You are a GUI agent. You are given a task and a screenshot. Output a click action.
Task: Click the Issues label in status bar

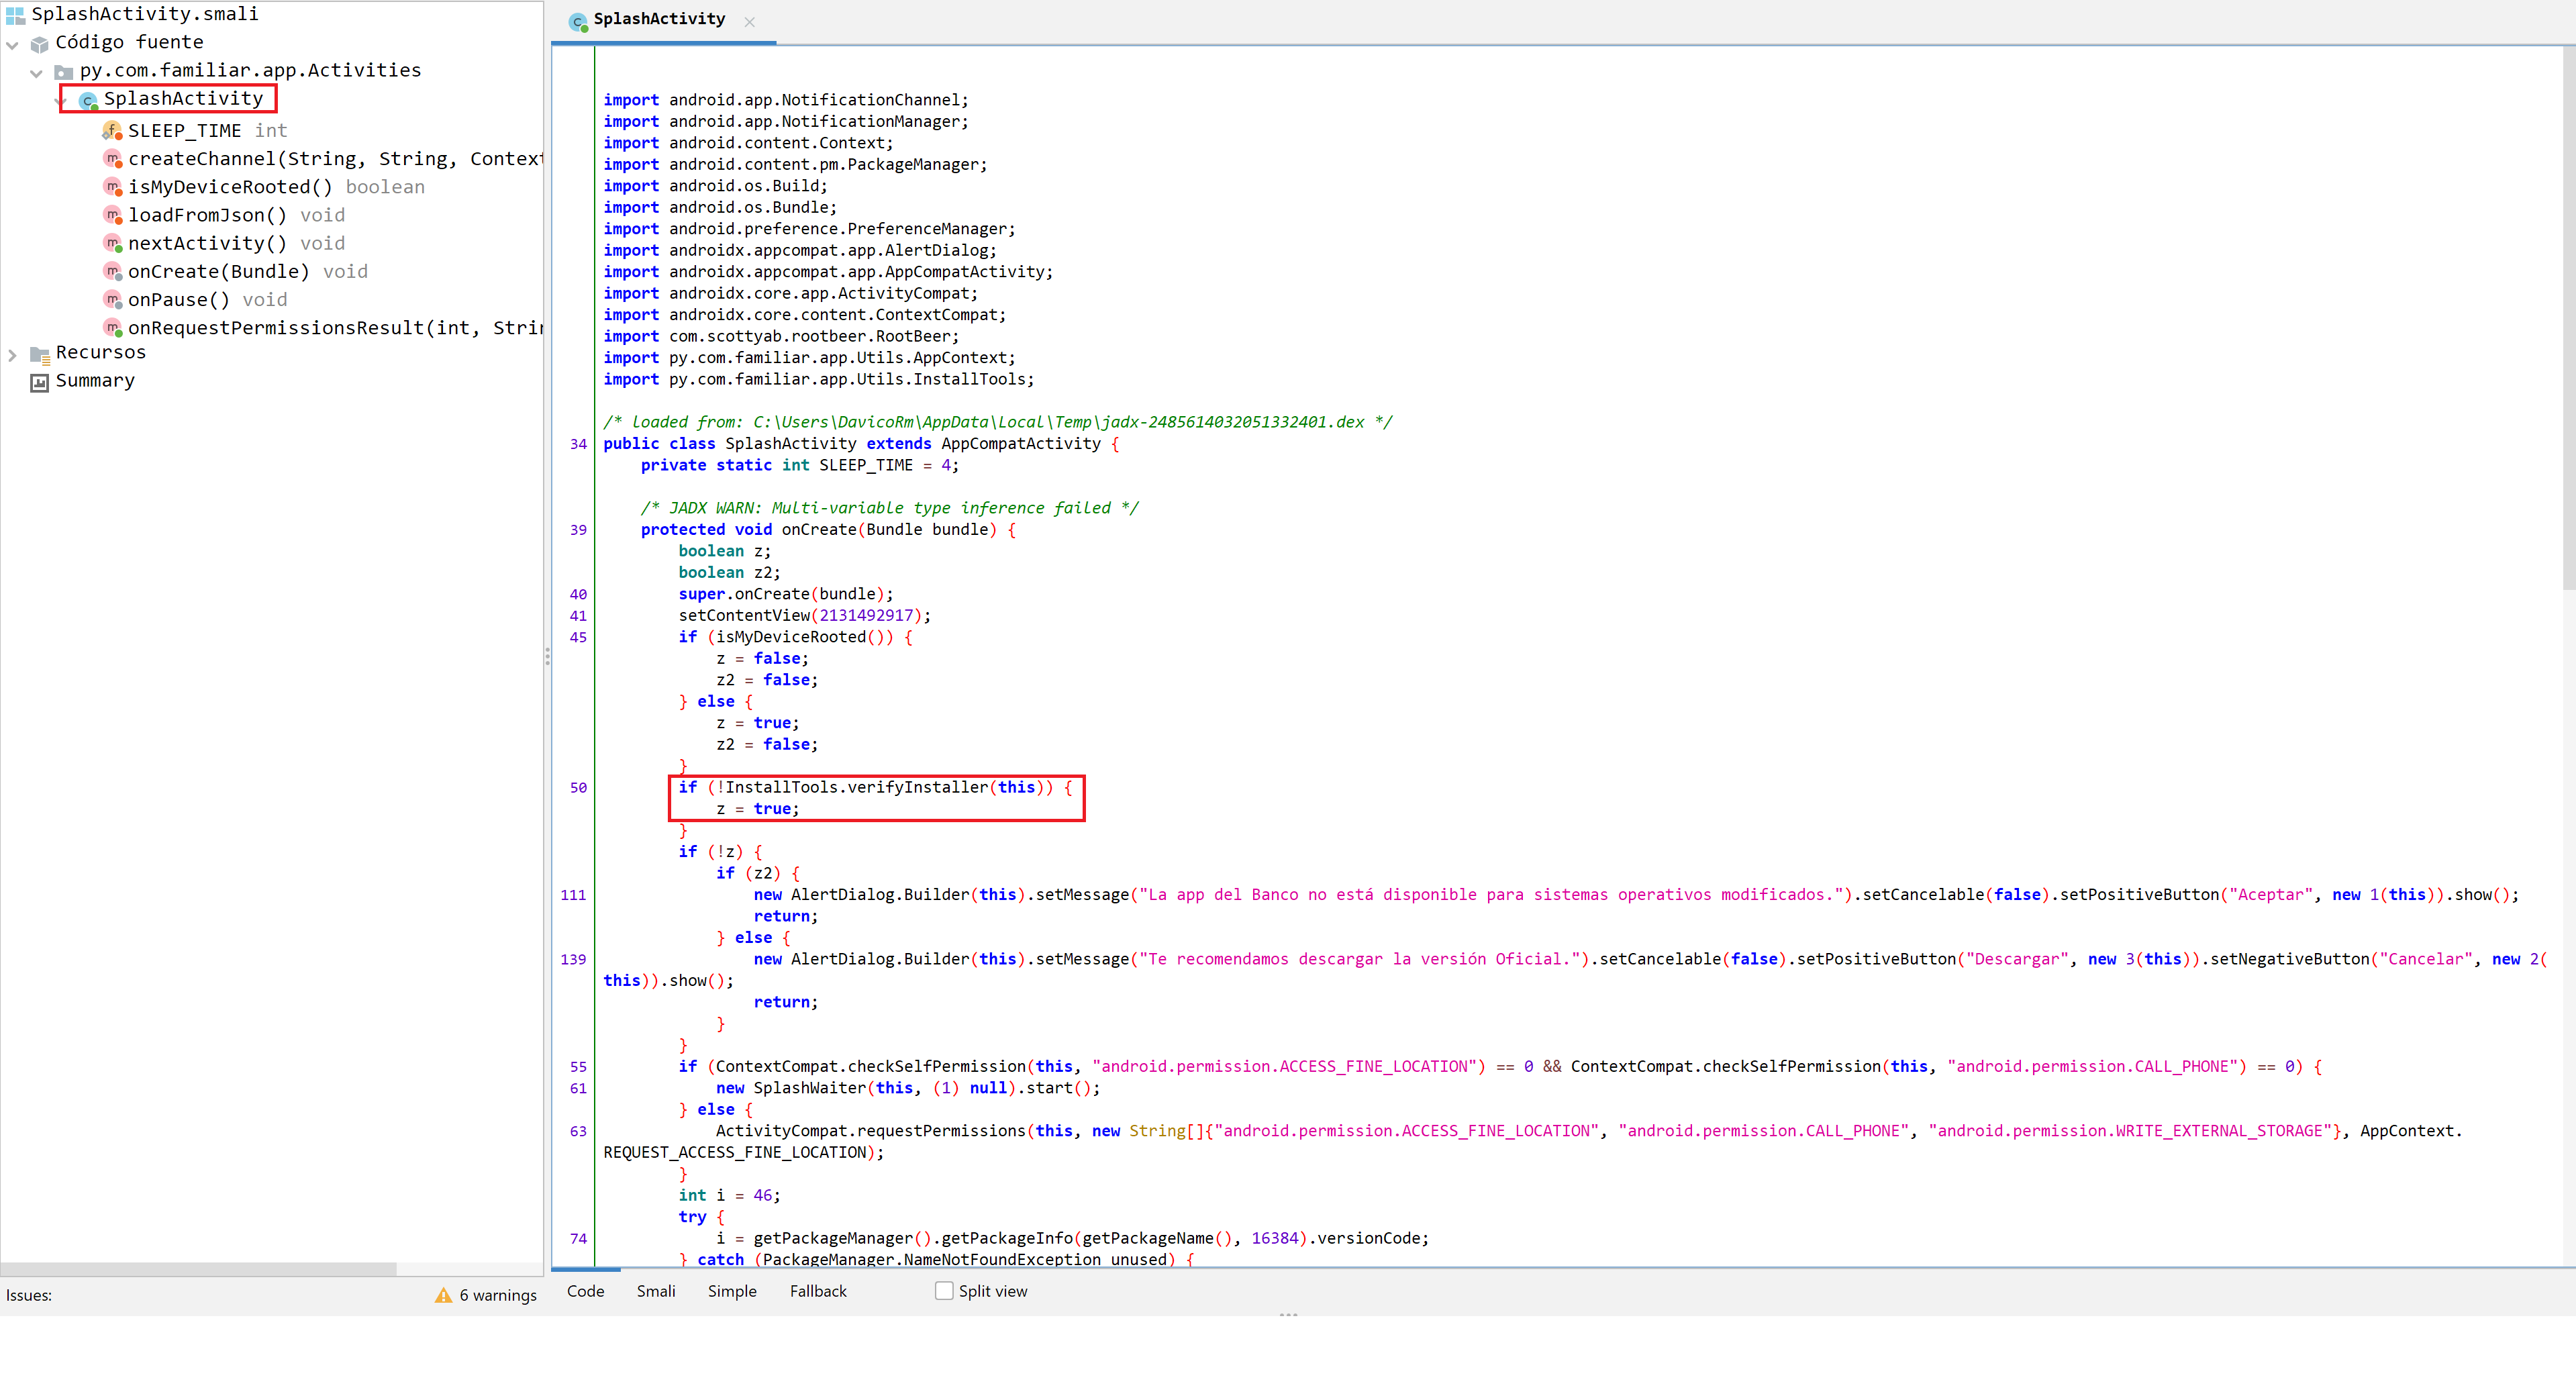click(29, 1295)
